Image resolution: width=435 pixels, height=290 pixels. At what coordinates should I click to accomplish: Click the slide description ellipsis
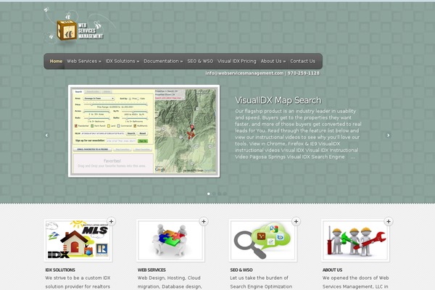point(352,157)
